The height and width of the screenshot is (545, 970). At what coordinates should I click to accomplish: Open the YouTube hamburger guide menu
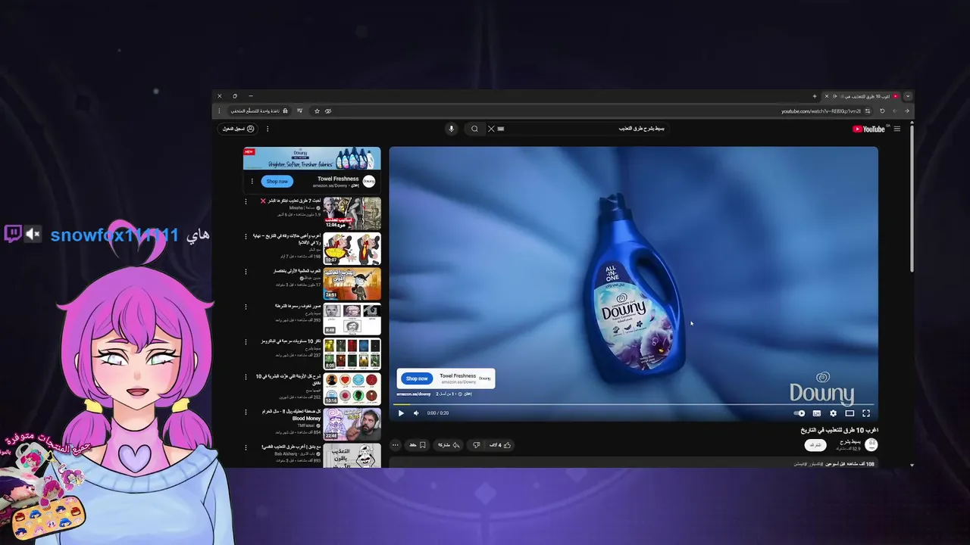click(897, 129)
